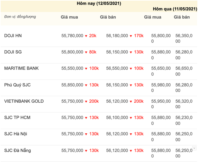Click the Đơn vị: đồng/lượng unit label
199x162 pixels.
(20, 17)
